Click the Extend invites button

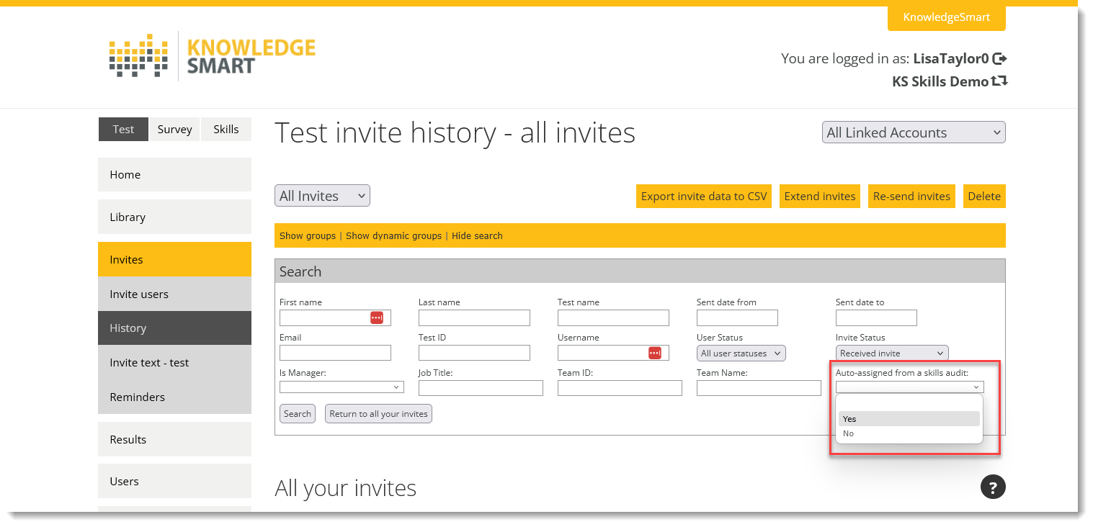click(820, 197)
